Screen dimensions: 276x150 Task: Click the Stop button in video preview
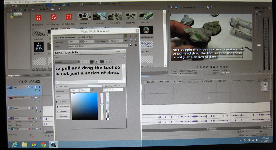[x=214, y=67]
